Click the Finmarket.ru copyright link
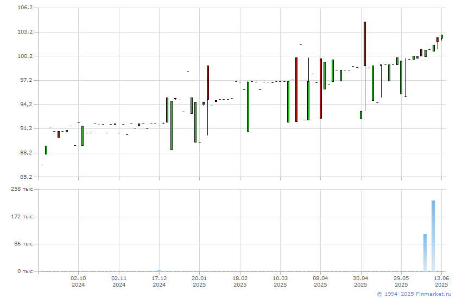Image resolution: width=456 pixels, height=298 pixels. 414,294
